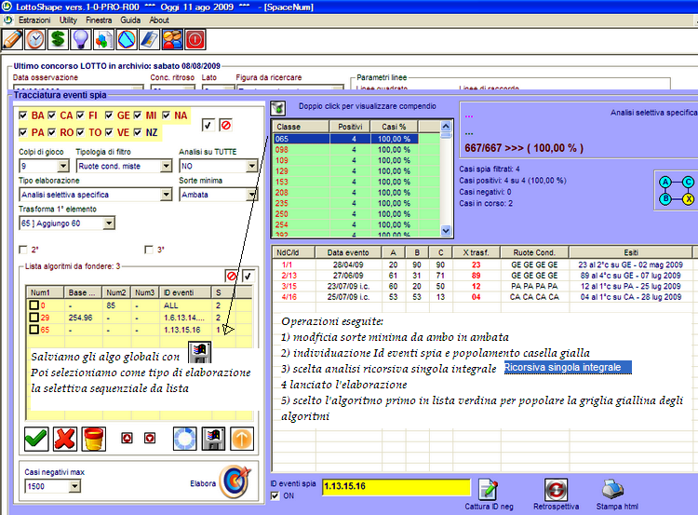Click the Retrospettiva icon

click(556, 490)
